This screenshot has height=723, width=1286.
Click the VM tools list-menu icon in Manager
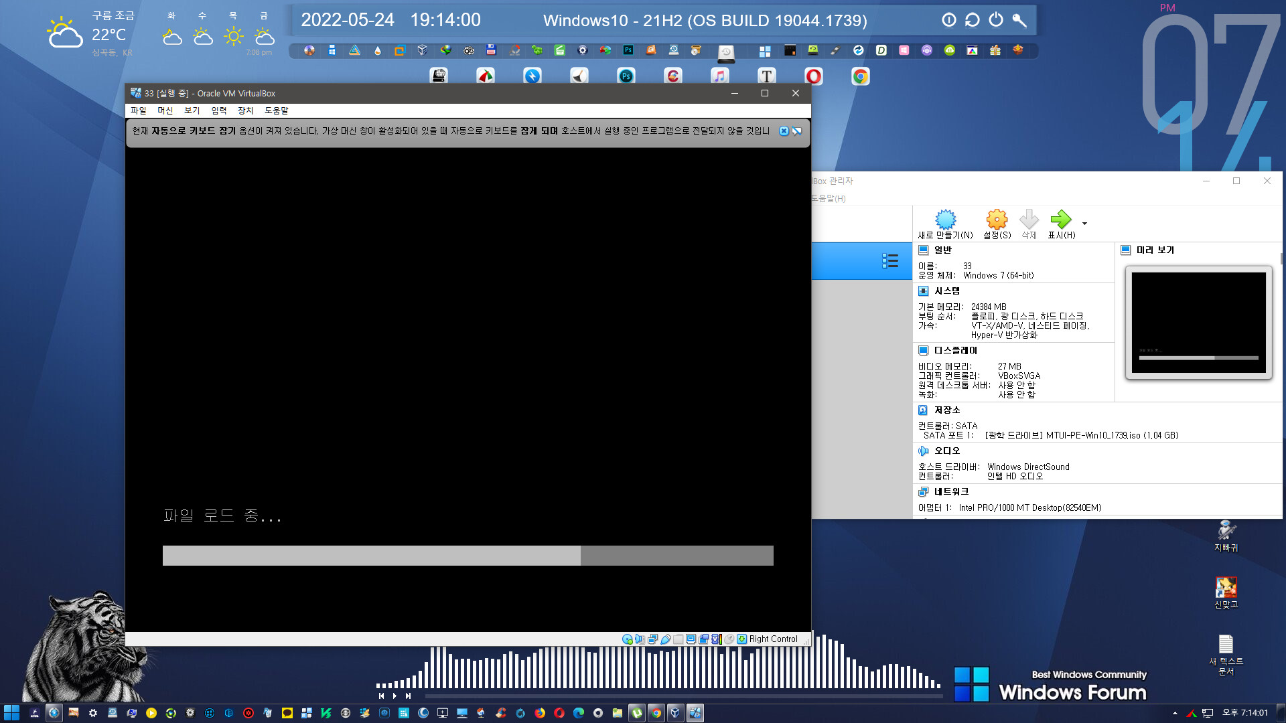click(890, 261)
